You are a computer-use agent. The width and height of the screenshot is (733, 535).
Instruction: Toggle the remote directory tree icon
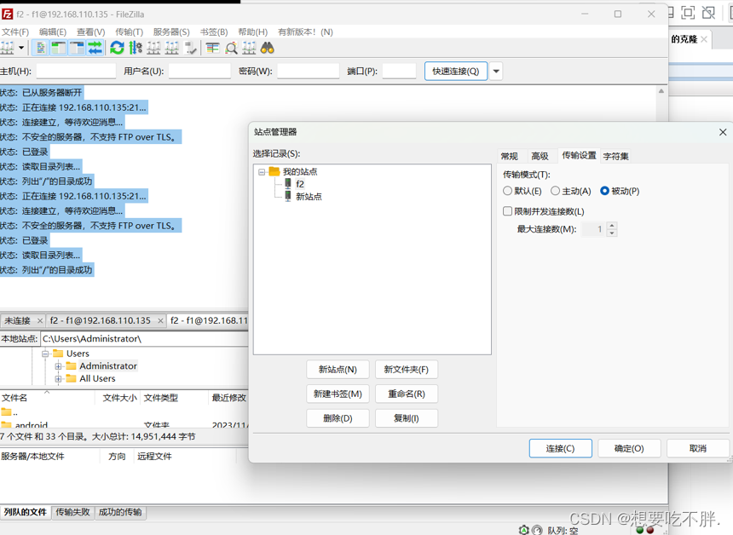pyautogui.click(x=77, y=48)
